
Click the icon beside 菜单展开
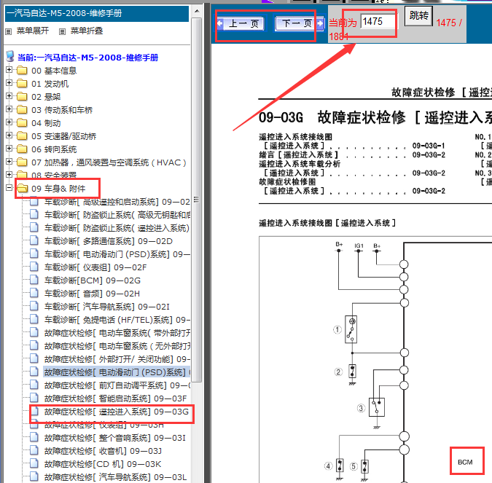pyautogui.click(x=9, y=31)
